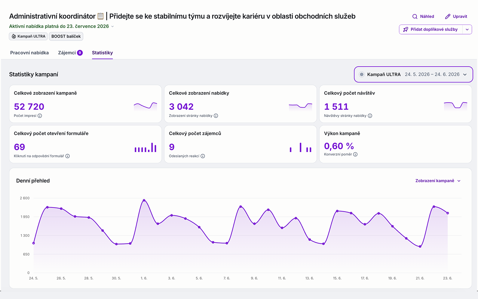Click the 69 form openings value
Image resolution: width=478 pixels, height=299 pixels.
(x=19, y=147)
